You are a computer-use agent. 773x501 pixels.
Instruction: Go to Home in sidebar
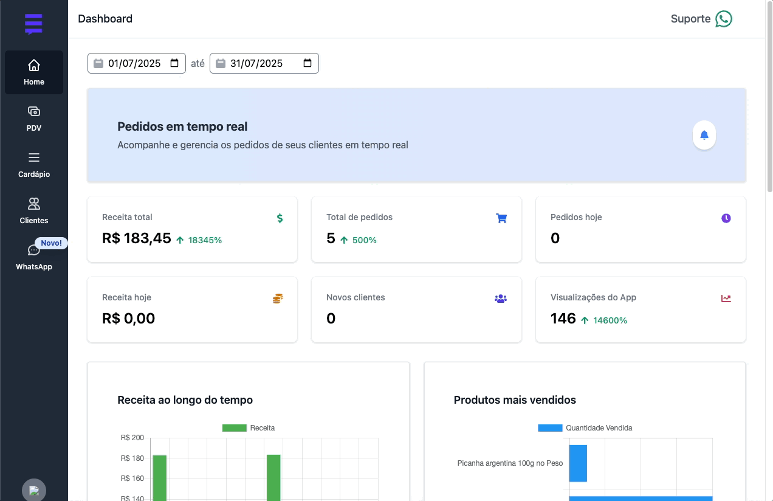click(x=34, y=72)
